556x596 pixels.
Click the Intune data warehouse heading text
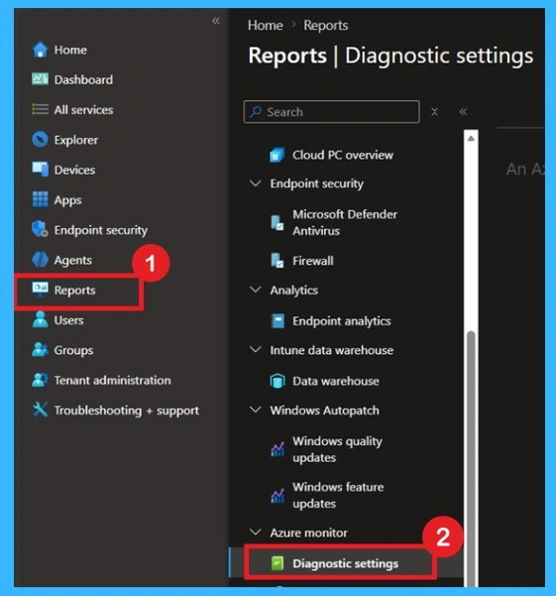click(332, 350)
